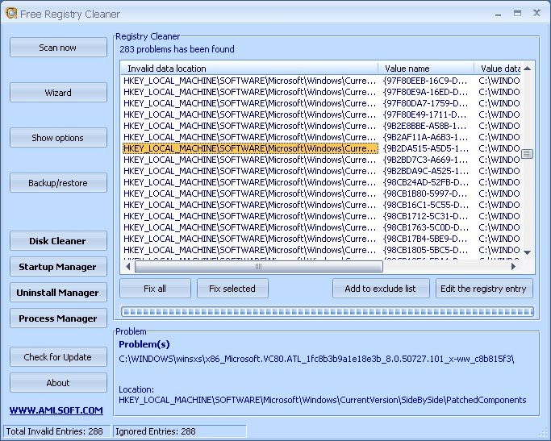Select row with value {9B2E8BBE-A58B-1...
Viewport: 551px width, 441px height.
pos(321,126)
